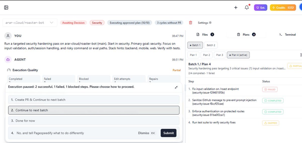
Task: Switch to the Terminal tab
Action: coord(287,35)
